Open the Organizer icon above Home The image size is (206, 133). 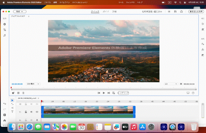pos(4,115)
